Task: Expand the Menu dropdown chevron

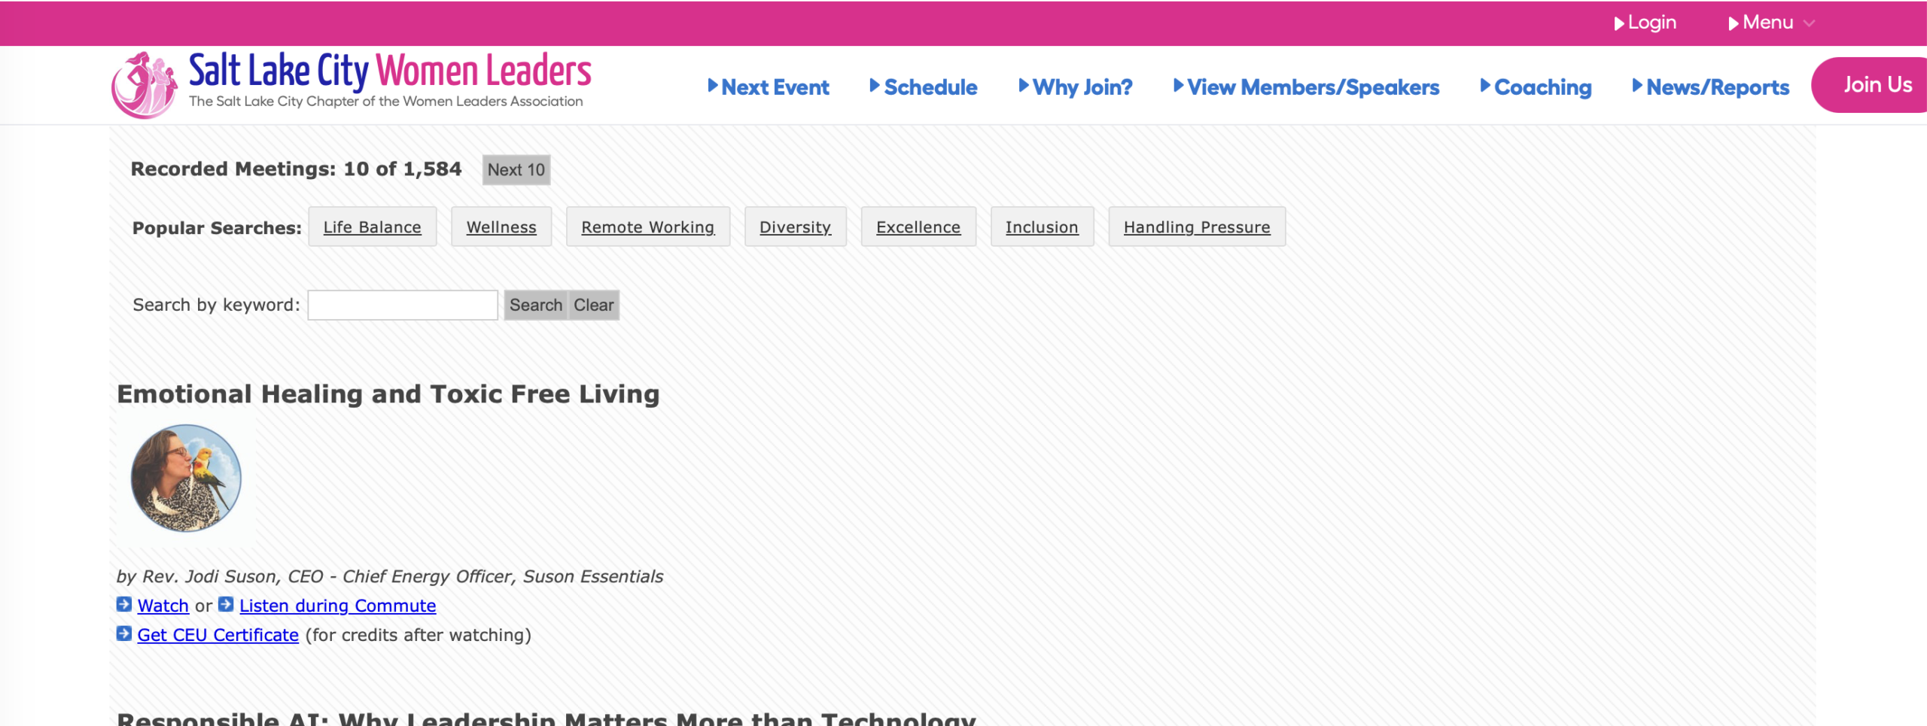Action: pos(1809,23)
